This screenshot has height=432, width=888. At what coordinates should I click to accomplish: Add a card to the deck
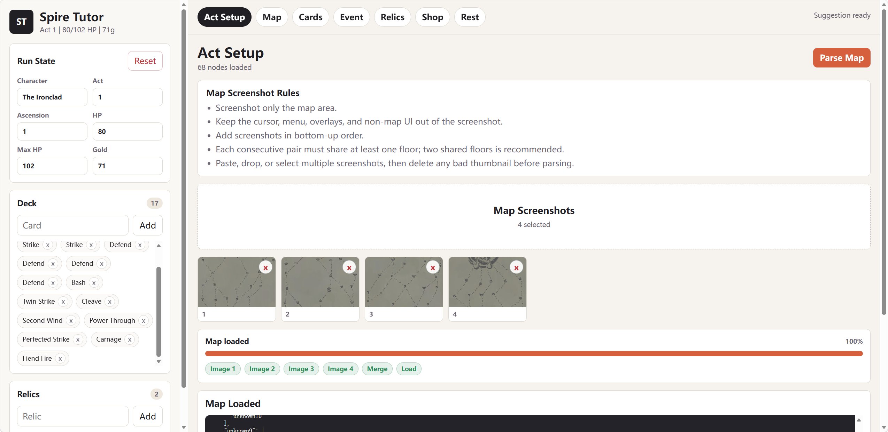(148, 225)
